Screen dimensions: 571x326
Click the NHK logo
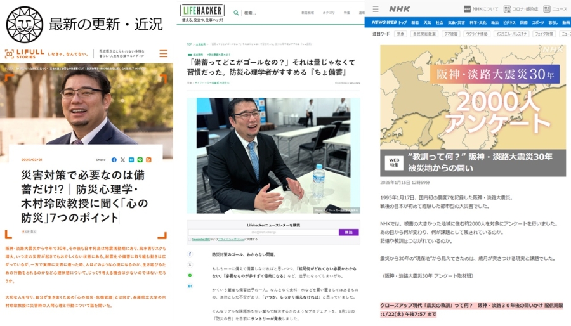400,9
